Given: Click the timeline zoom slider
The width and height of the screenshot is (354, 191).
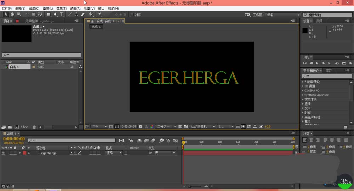Looking at the screenshot, I should tap(195, 186).
